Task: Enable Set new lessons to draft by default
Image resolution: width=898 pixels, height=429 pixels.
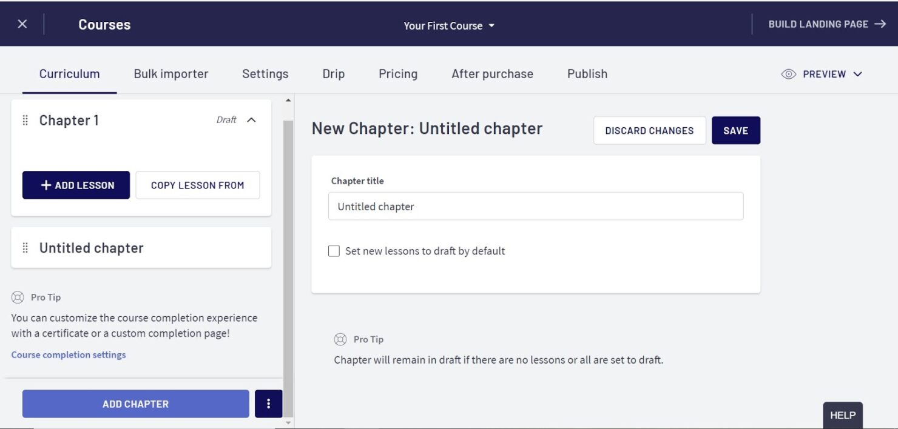Action: coord(334,251)
